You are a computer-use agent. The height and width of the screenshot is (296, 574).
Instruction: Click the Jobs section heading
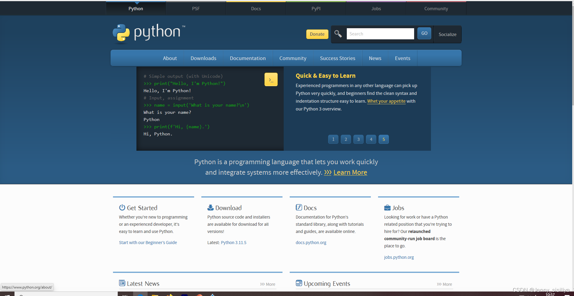[x=398, y=208]
